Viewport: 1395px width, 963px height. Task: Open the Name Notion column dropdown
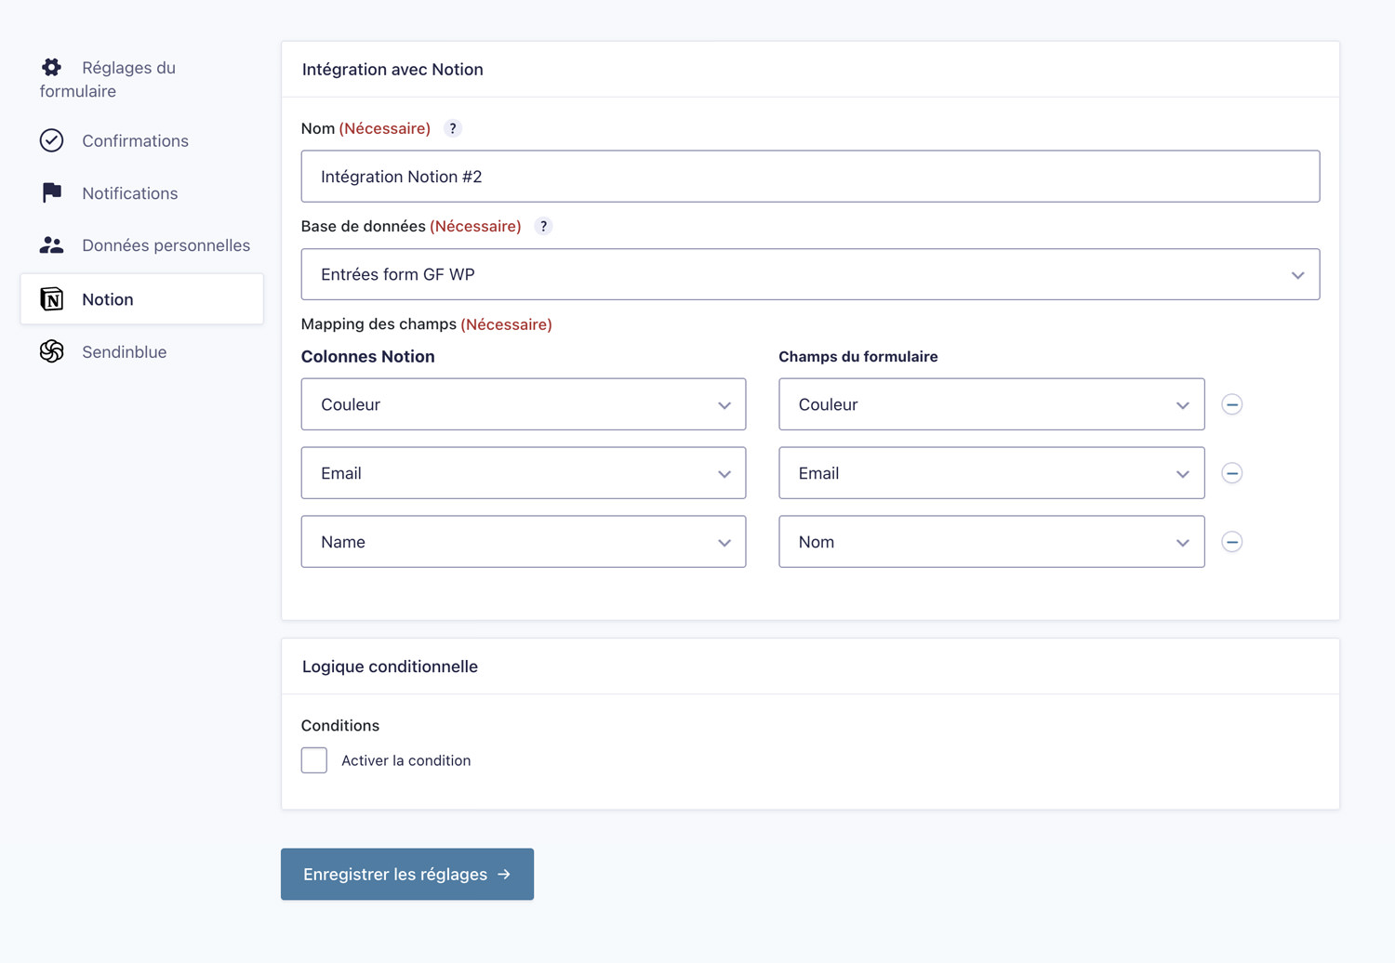(524, 542)
